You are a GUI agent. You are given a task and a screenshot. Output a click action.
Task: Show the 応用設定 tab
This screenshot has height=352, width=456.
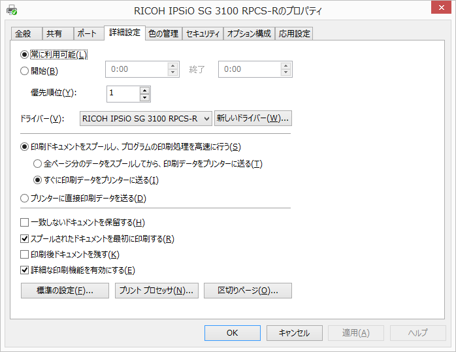pyautogui.click(x=294, y=34)
